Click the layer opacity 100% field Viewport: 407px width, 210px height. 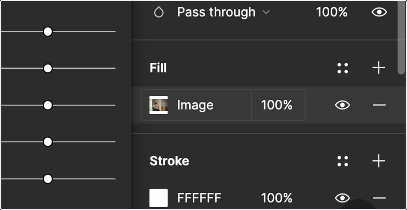tap(332, 13)
